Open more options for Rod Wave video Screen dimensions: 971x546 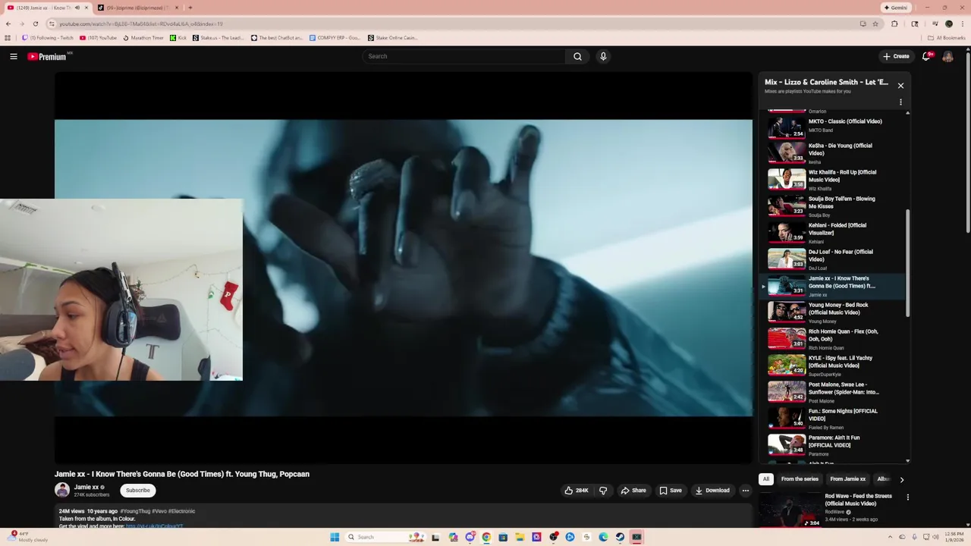(907, 497)
